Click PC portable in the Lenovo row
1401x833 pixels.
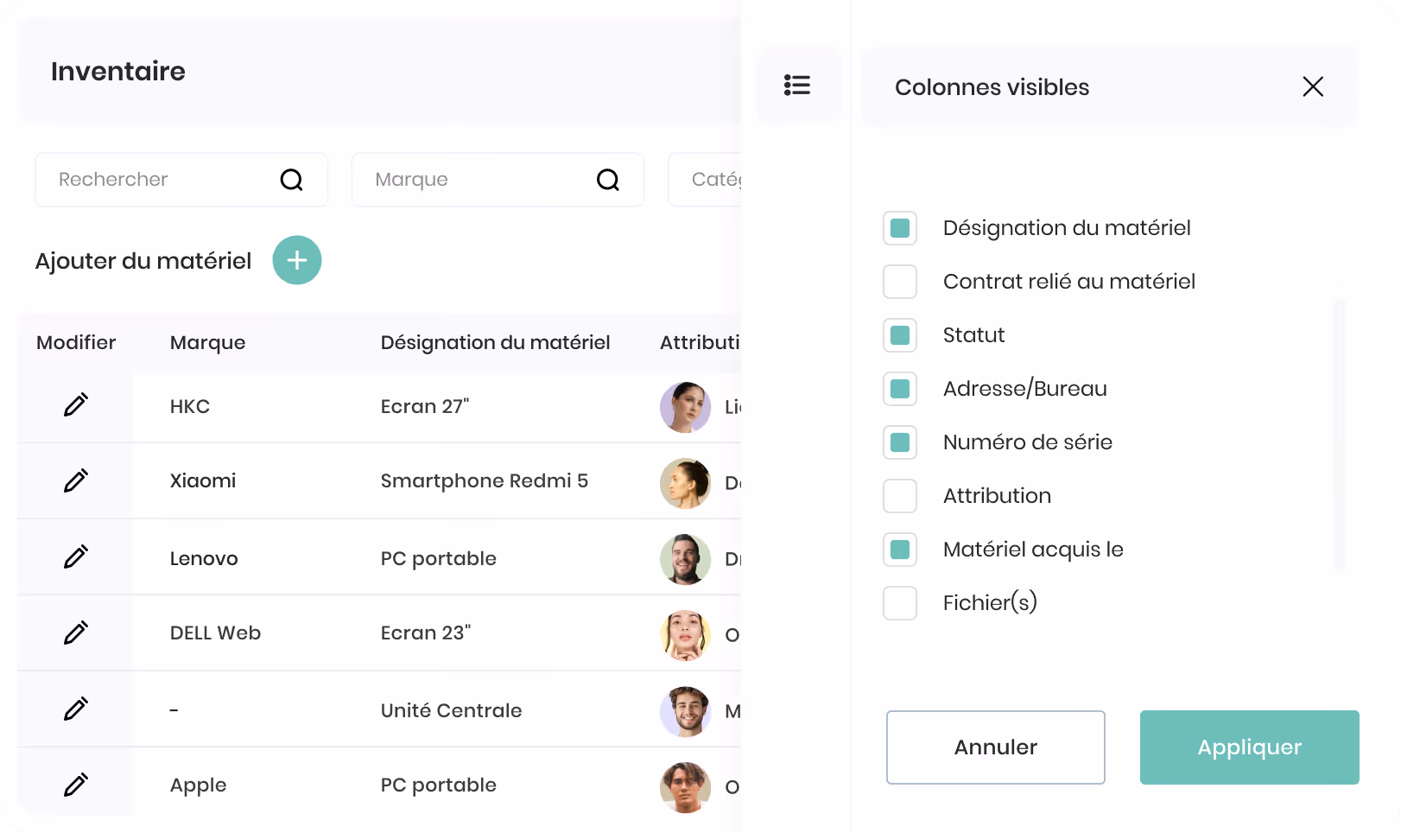(439, 558)
